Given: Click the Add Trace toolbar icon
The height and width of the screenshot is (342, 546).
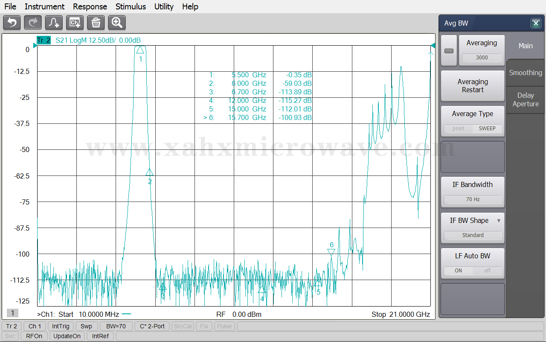Looking at the screenshot, I should coord(54,23).
